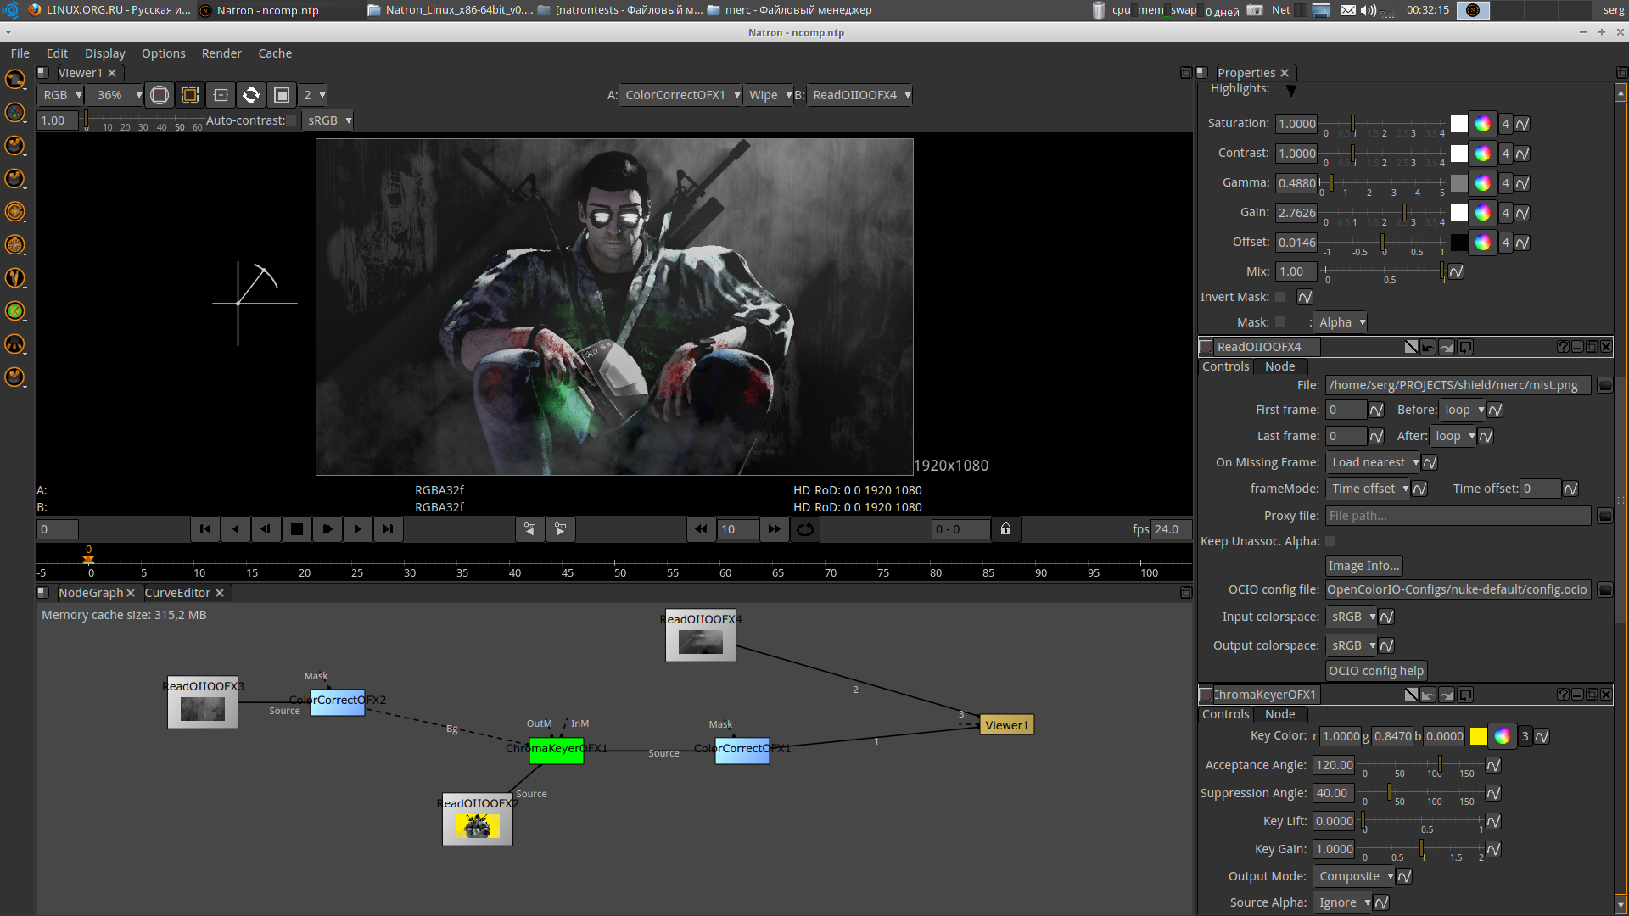This screenshot has height=916, width=1629.
Task: Switch to ReadOIIOOFX4 Node tab
Action: click(1279, 366)
